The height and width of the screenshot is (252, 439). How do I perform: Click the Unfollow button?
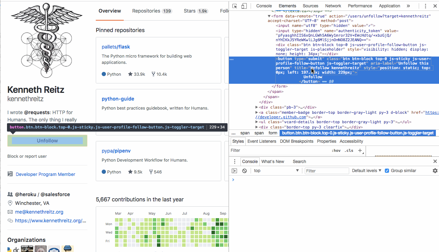coord(48,141)
